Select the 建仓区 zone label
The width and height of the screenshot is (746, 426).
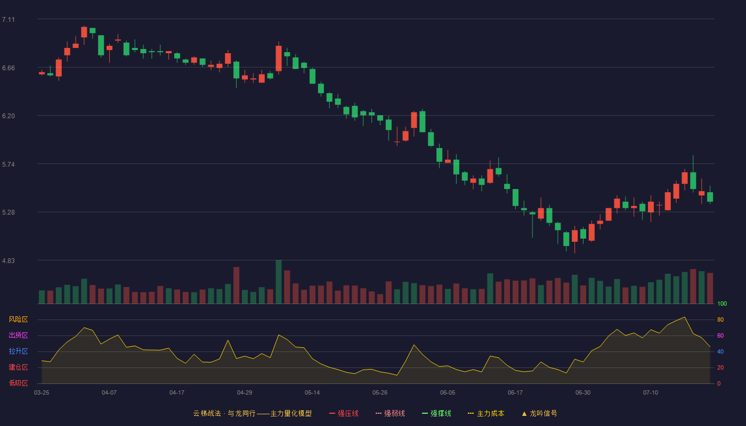[x=18, y=367]
